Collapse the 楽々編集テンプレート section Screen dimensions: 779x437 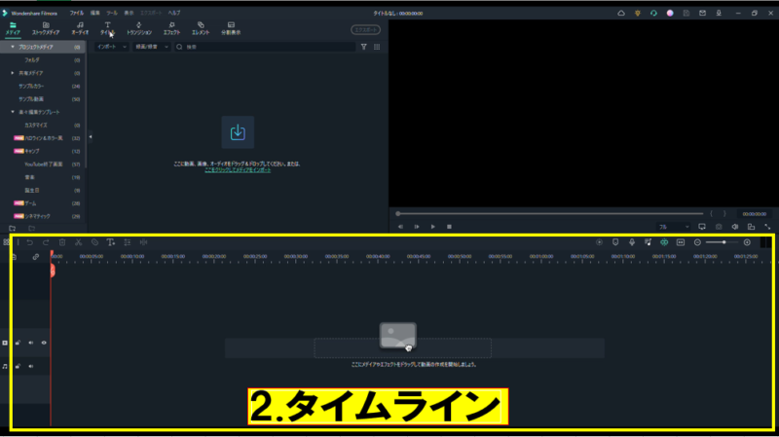coord(13,112)
